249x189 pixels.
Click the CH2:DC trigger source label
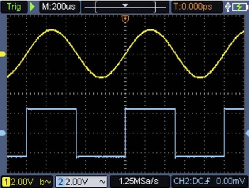[x=188, y=181]
